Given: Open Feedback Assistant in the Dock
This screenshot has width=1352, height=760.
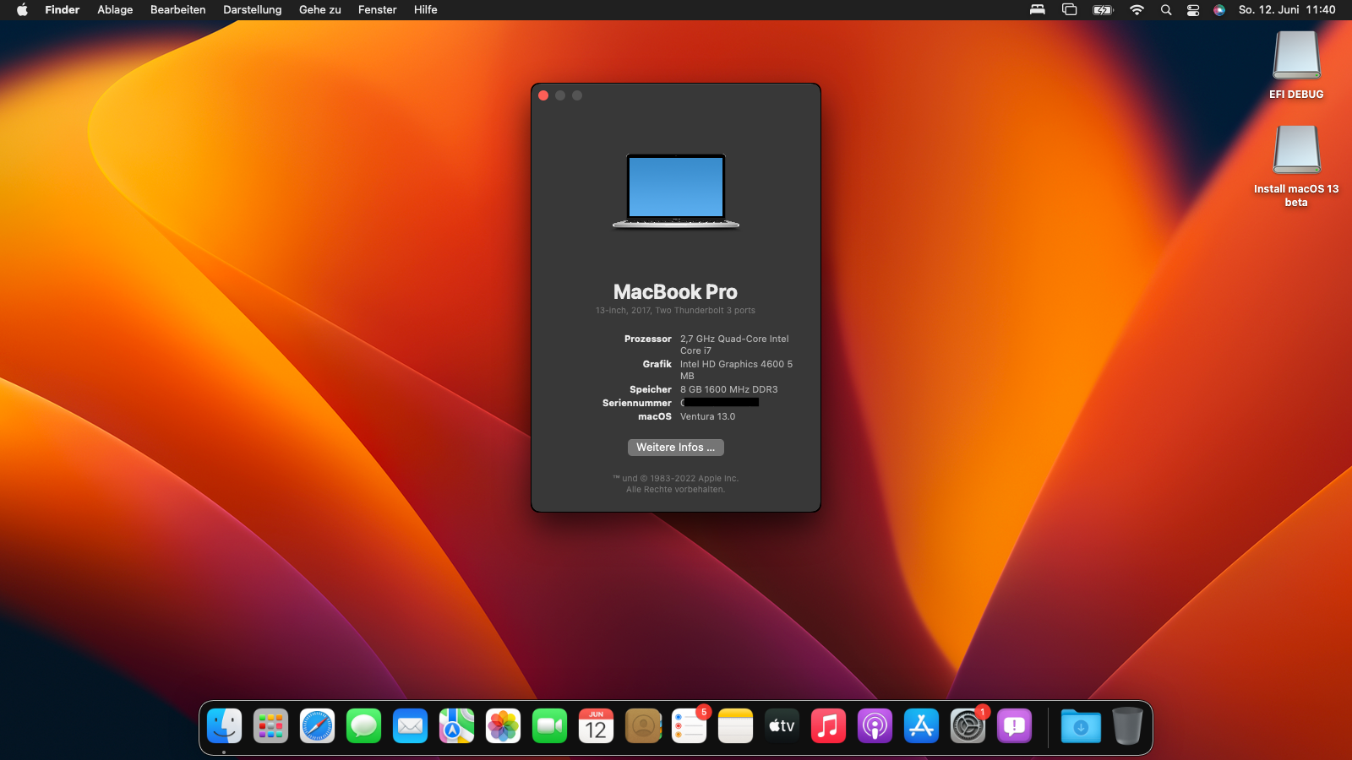Looking at the screenshot, I should coord(1014,726).
